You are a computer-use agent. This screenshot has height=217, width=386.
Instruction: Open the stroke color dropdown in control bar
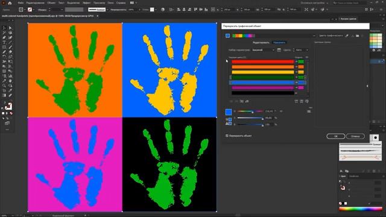click(x=34, y=10)
